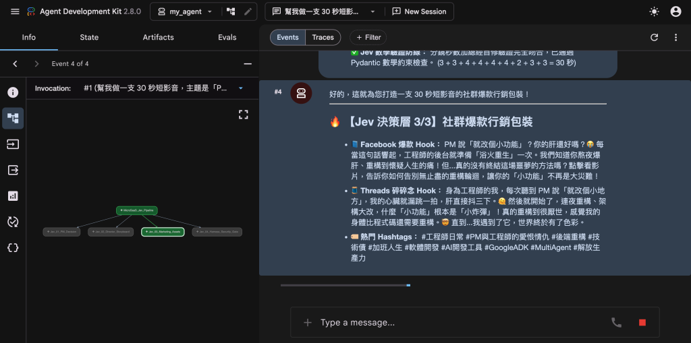Select the graph view icon in the side rail
Viewport: 691px width, 343px height.
pyautogui.click(x=13, y=118)
